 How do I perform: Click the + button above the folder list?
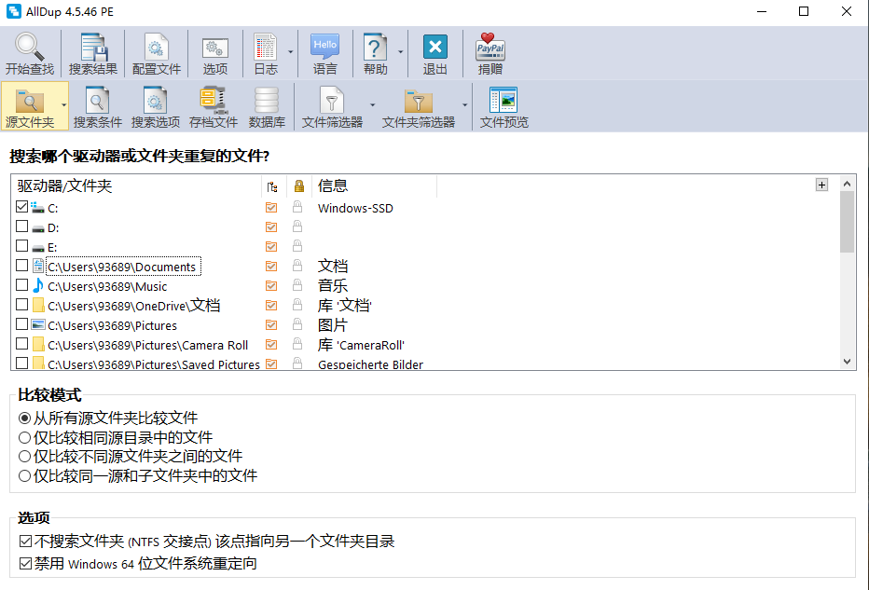(x=821, y=185)
